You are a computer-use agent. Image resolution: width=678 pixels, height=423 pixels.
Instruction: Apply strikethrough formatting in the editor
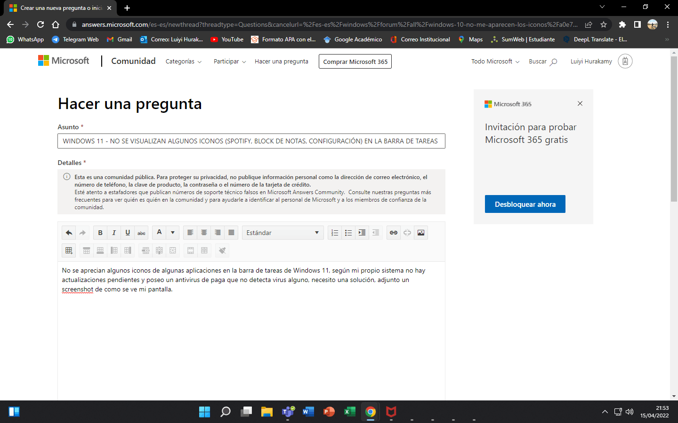click(x=141, y=233)
